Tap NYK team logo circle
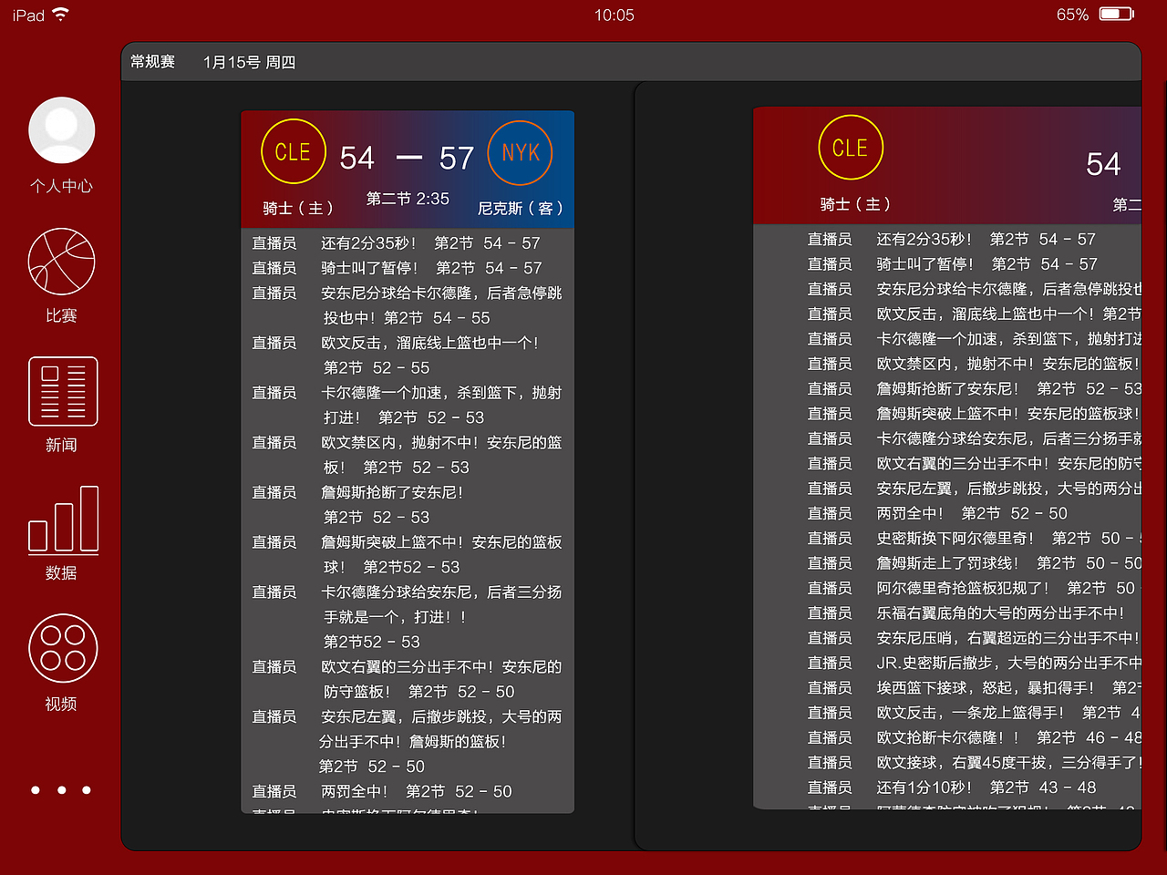The width and height of the screenshot is (1167, 875). point(521,152)
